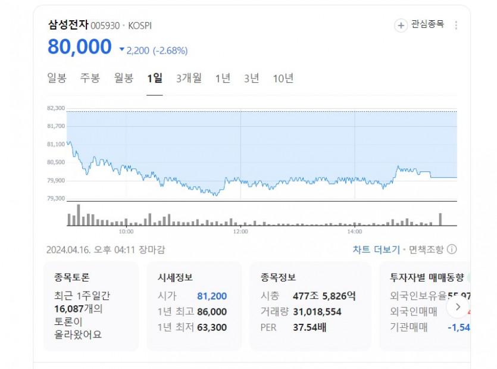Click the blue down-triangle price change indicator
The width and height of the screenshot is (497, 369).
[122, 51]
